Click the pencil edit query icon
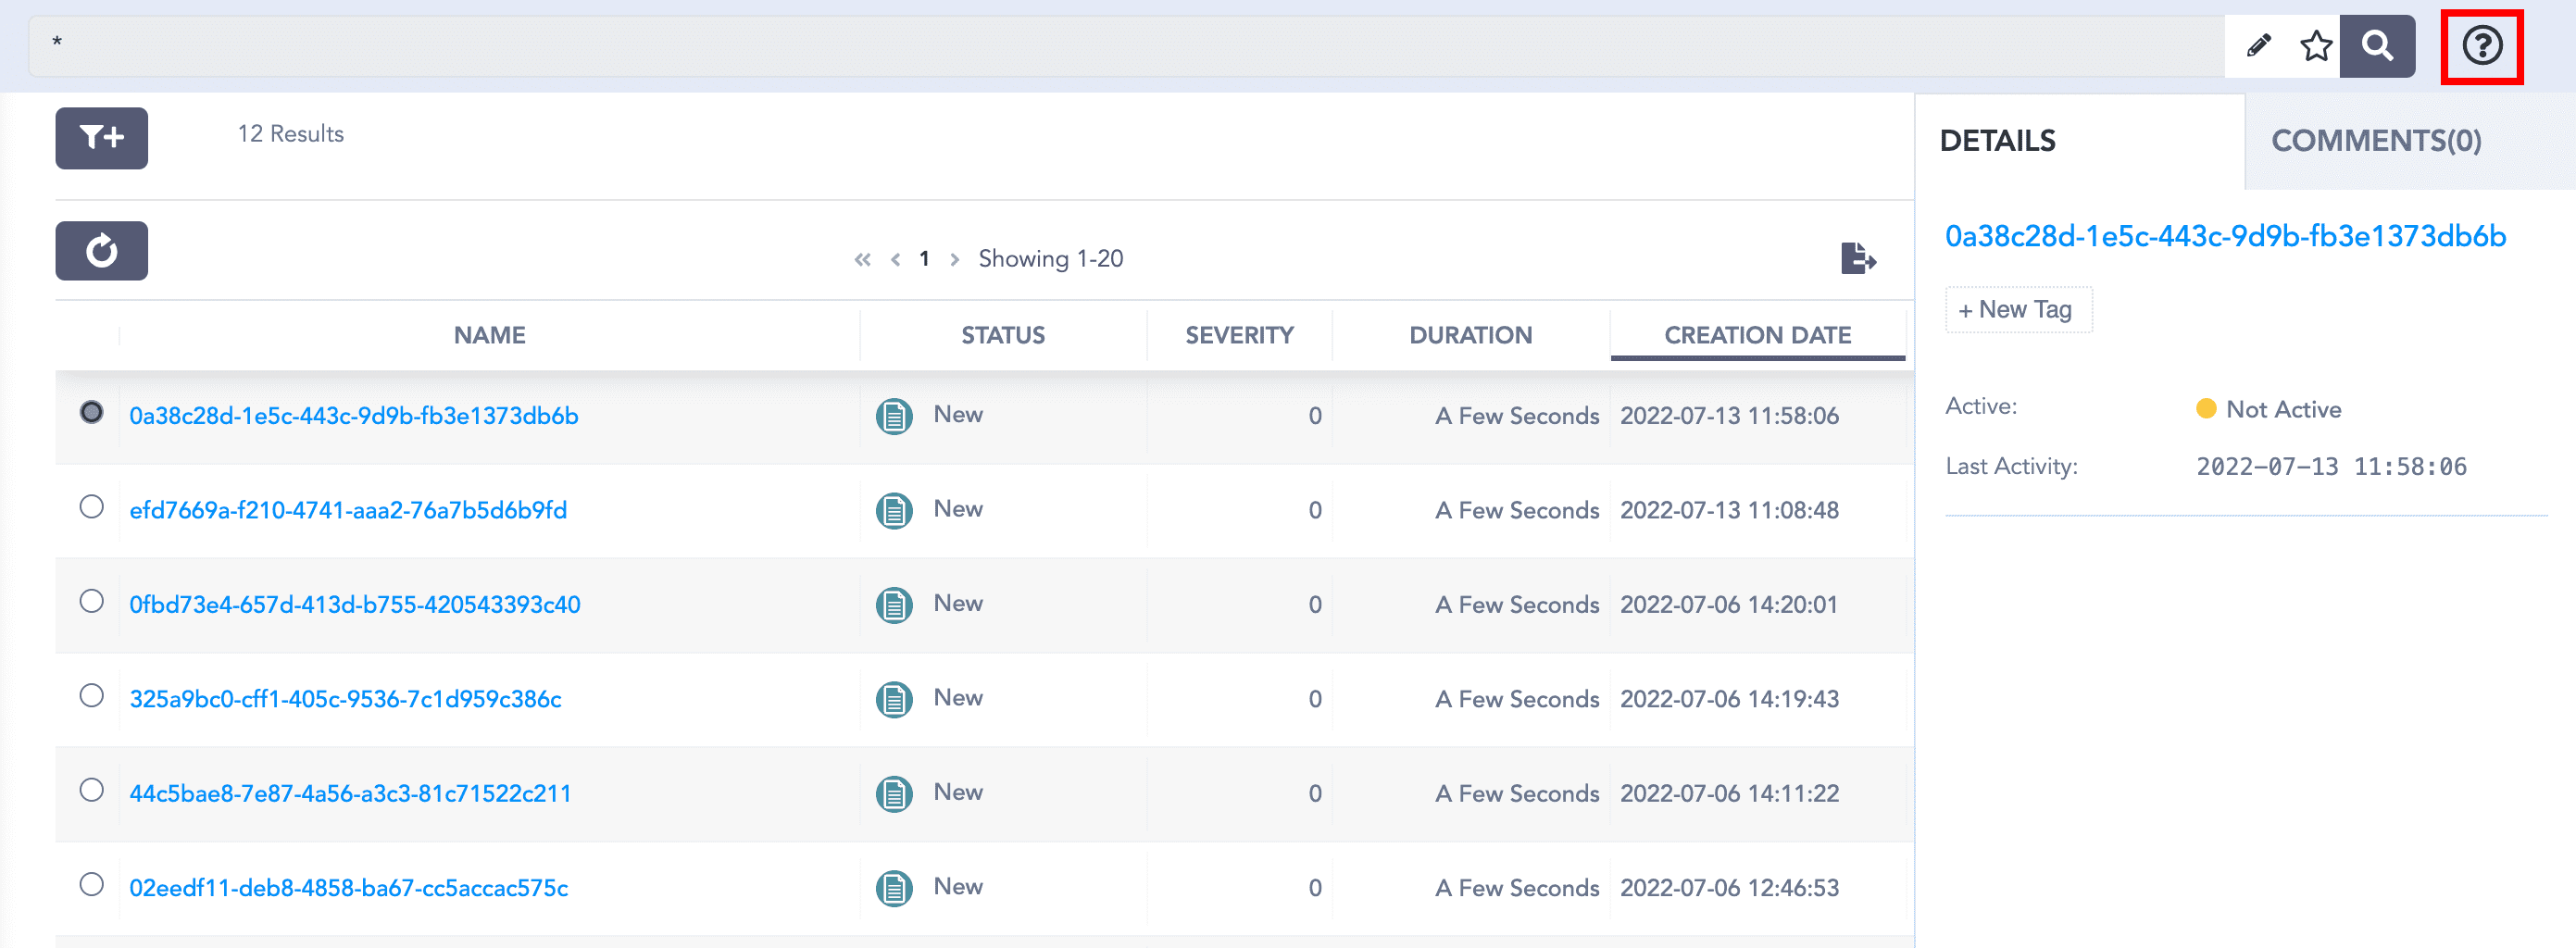The height and width of the screenshot is (948, 2576). point(2258,46)
